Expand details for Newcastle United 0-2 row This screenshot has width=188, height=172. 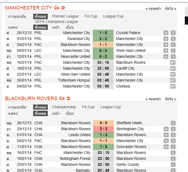point(166,56)
